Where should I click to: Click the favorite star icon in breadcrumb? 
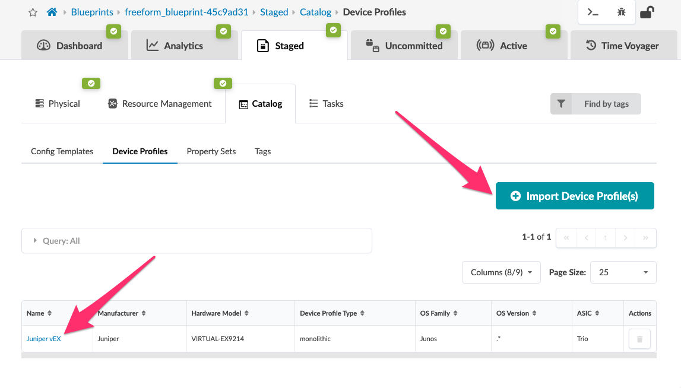[33, 12]
